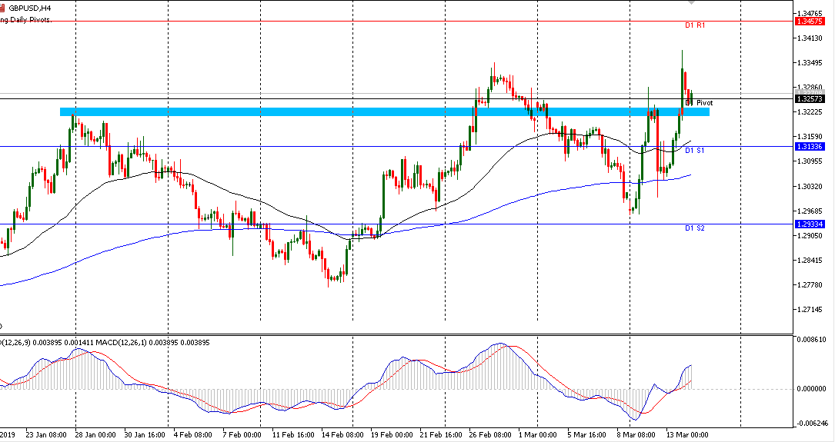This screenshot has width=835, height=442.
Task: Select the D1 R1 pivot label
Action: [x=696, y=26]
